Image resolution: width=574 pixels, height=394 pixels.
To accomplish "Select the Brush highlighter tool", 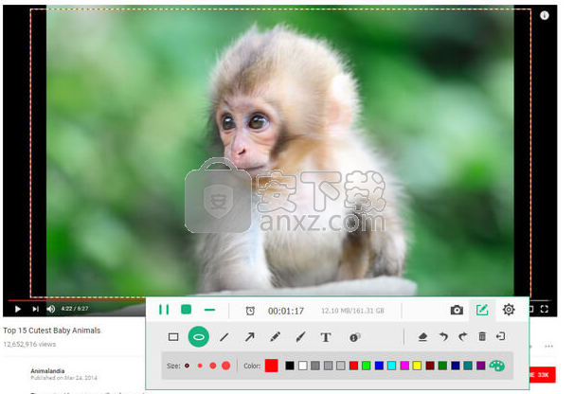I will point(300,337).
